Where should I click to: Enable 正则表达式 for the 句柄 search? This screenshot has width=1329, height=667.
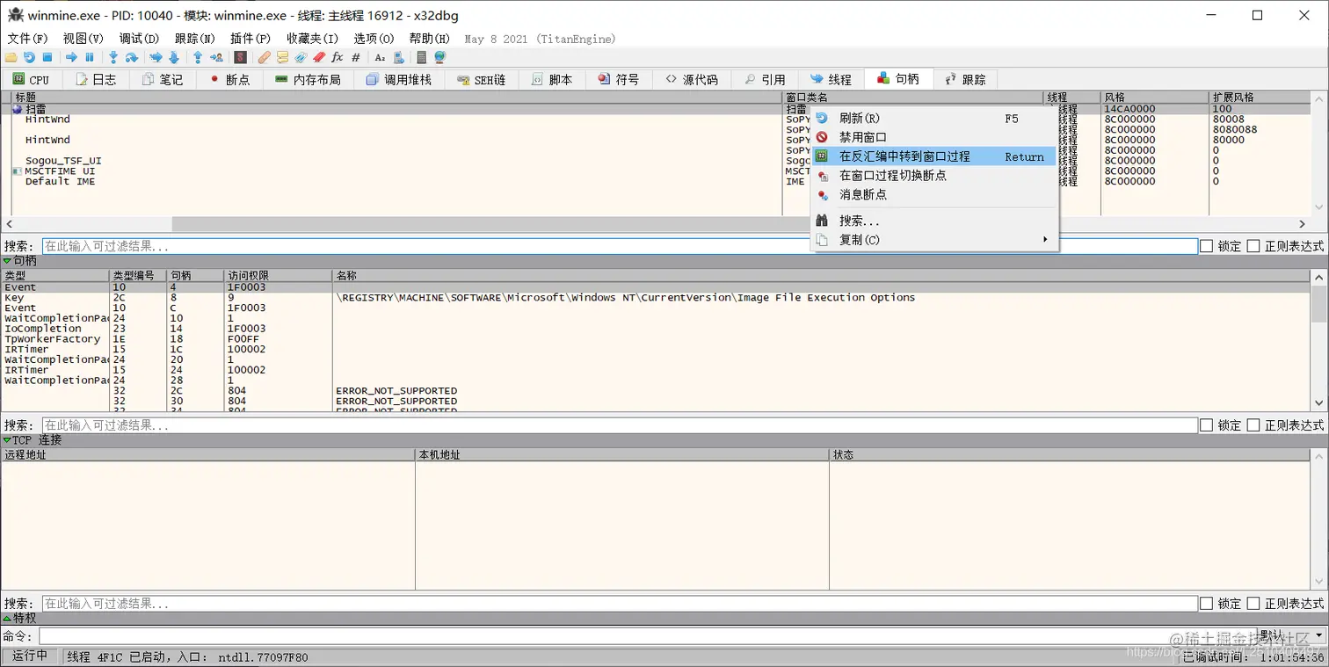point(1253,425)
